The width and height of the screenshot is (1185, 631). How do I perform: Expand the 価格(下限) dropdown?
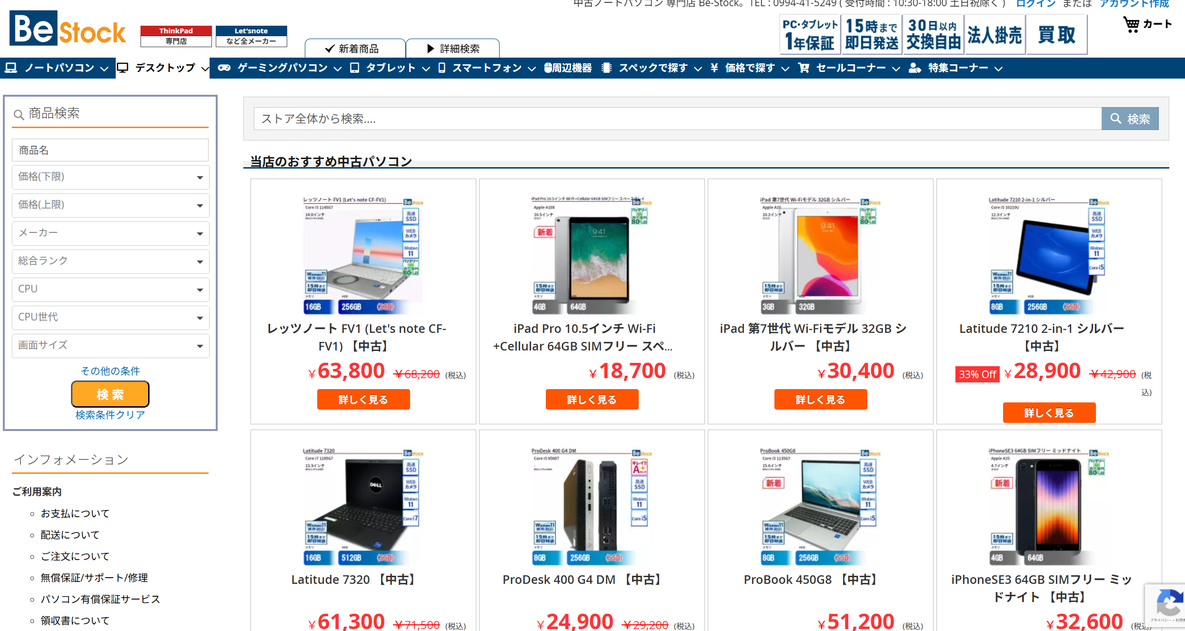[110, 177]
